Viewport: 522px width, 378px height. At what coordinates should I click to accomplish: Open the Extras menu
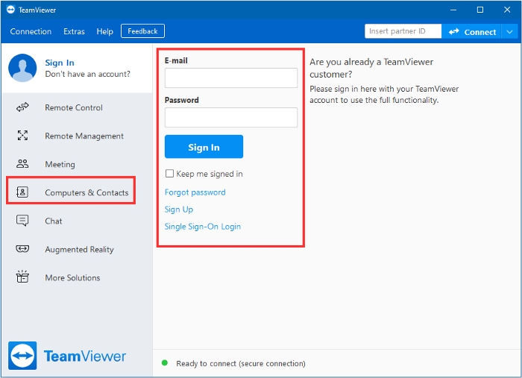(74, 31)
